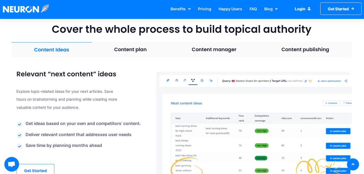Click the share optimisation link

pyautogui.click(x=329, y=81)
